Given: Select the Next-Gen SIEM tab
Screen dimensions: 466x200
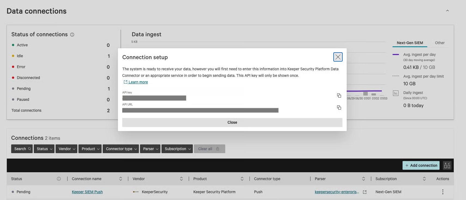Looking at the screenshot, I should 410,43.
